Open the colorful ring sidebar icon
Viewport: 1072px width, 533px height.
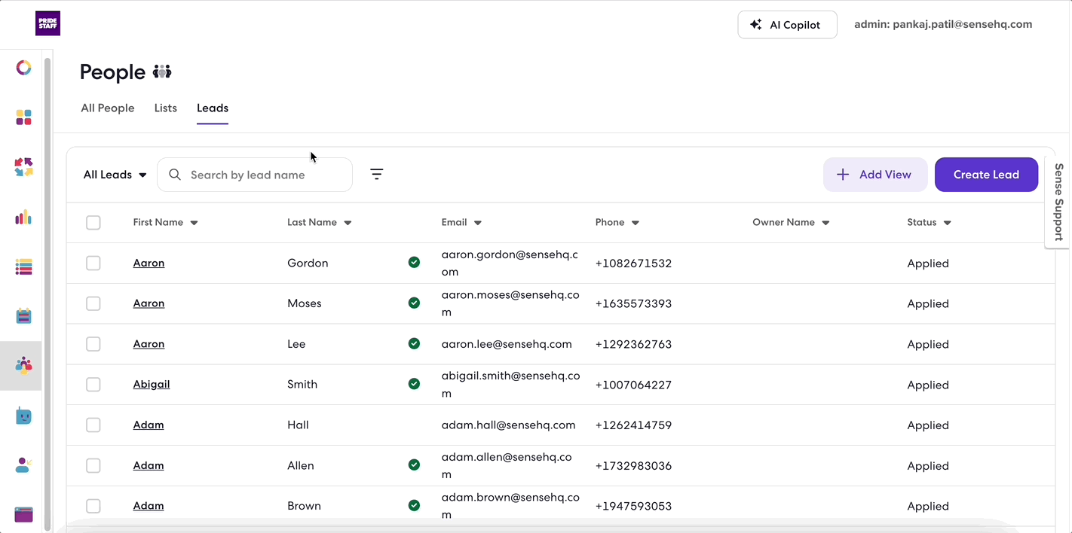[23, 68]
